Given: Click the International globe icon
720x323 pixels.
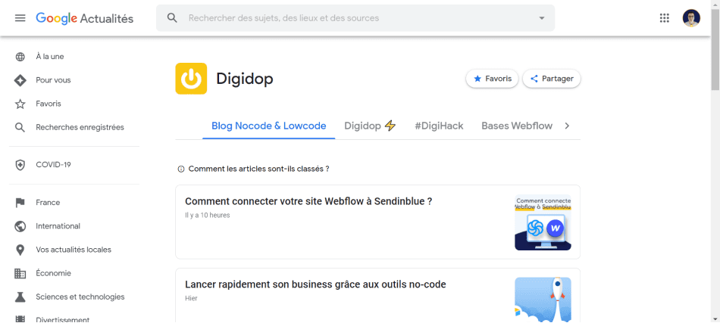Looking at the screenshot, I should (20, 226).
